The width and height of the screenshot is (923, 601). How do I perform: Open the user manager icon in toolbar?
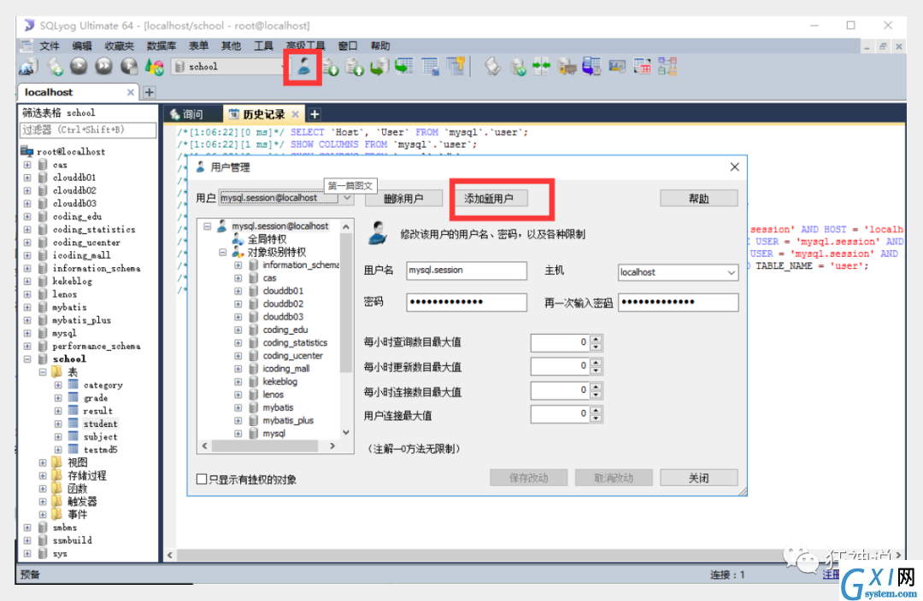(x=303, y=67)
